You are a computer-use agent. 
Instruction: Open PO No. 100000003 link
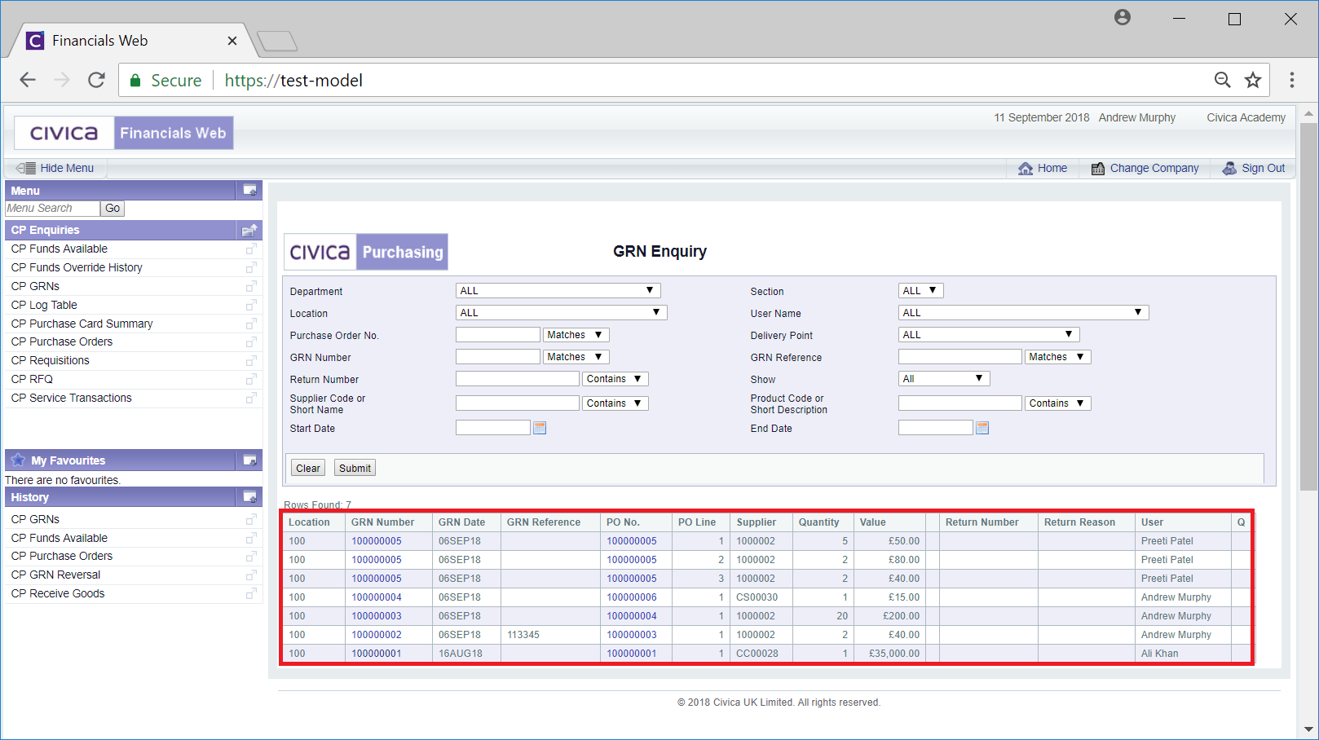632,635
